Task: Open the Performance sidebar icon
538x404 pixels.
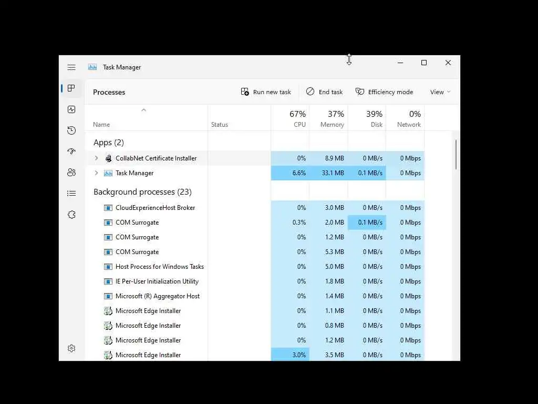Action: [71, 109]
